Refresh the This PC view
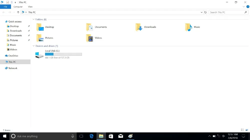Viewport: 250px width, 140px height. pyautogui.click(x=205, y=12)
